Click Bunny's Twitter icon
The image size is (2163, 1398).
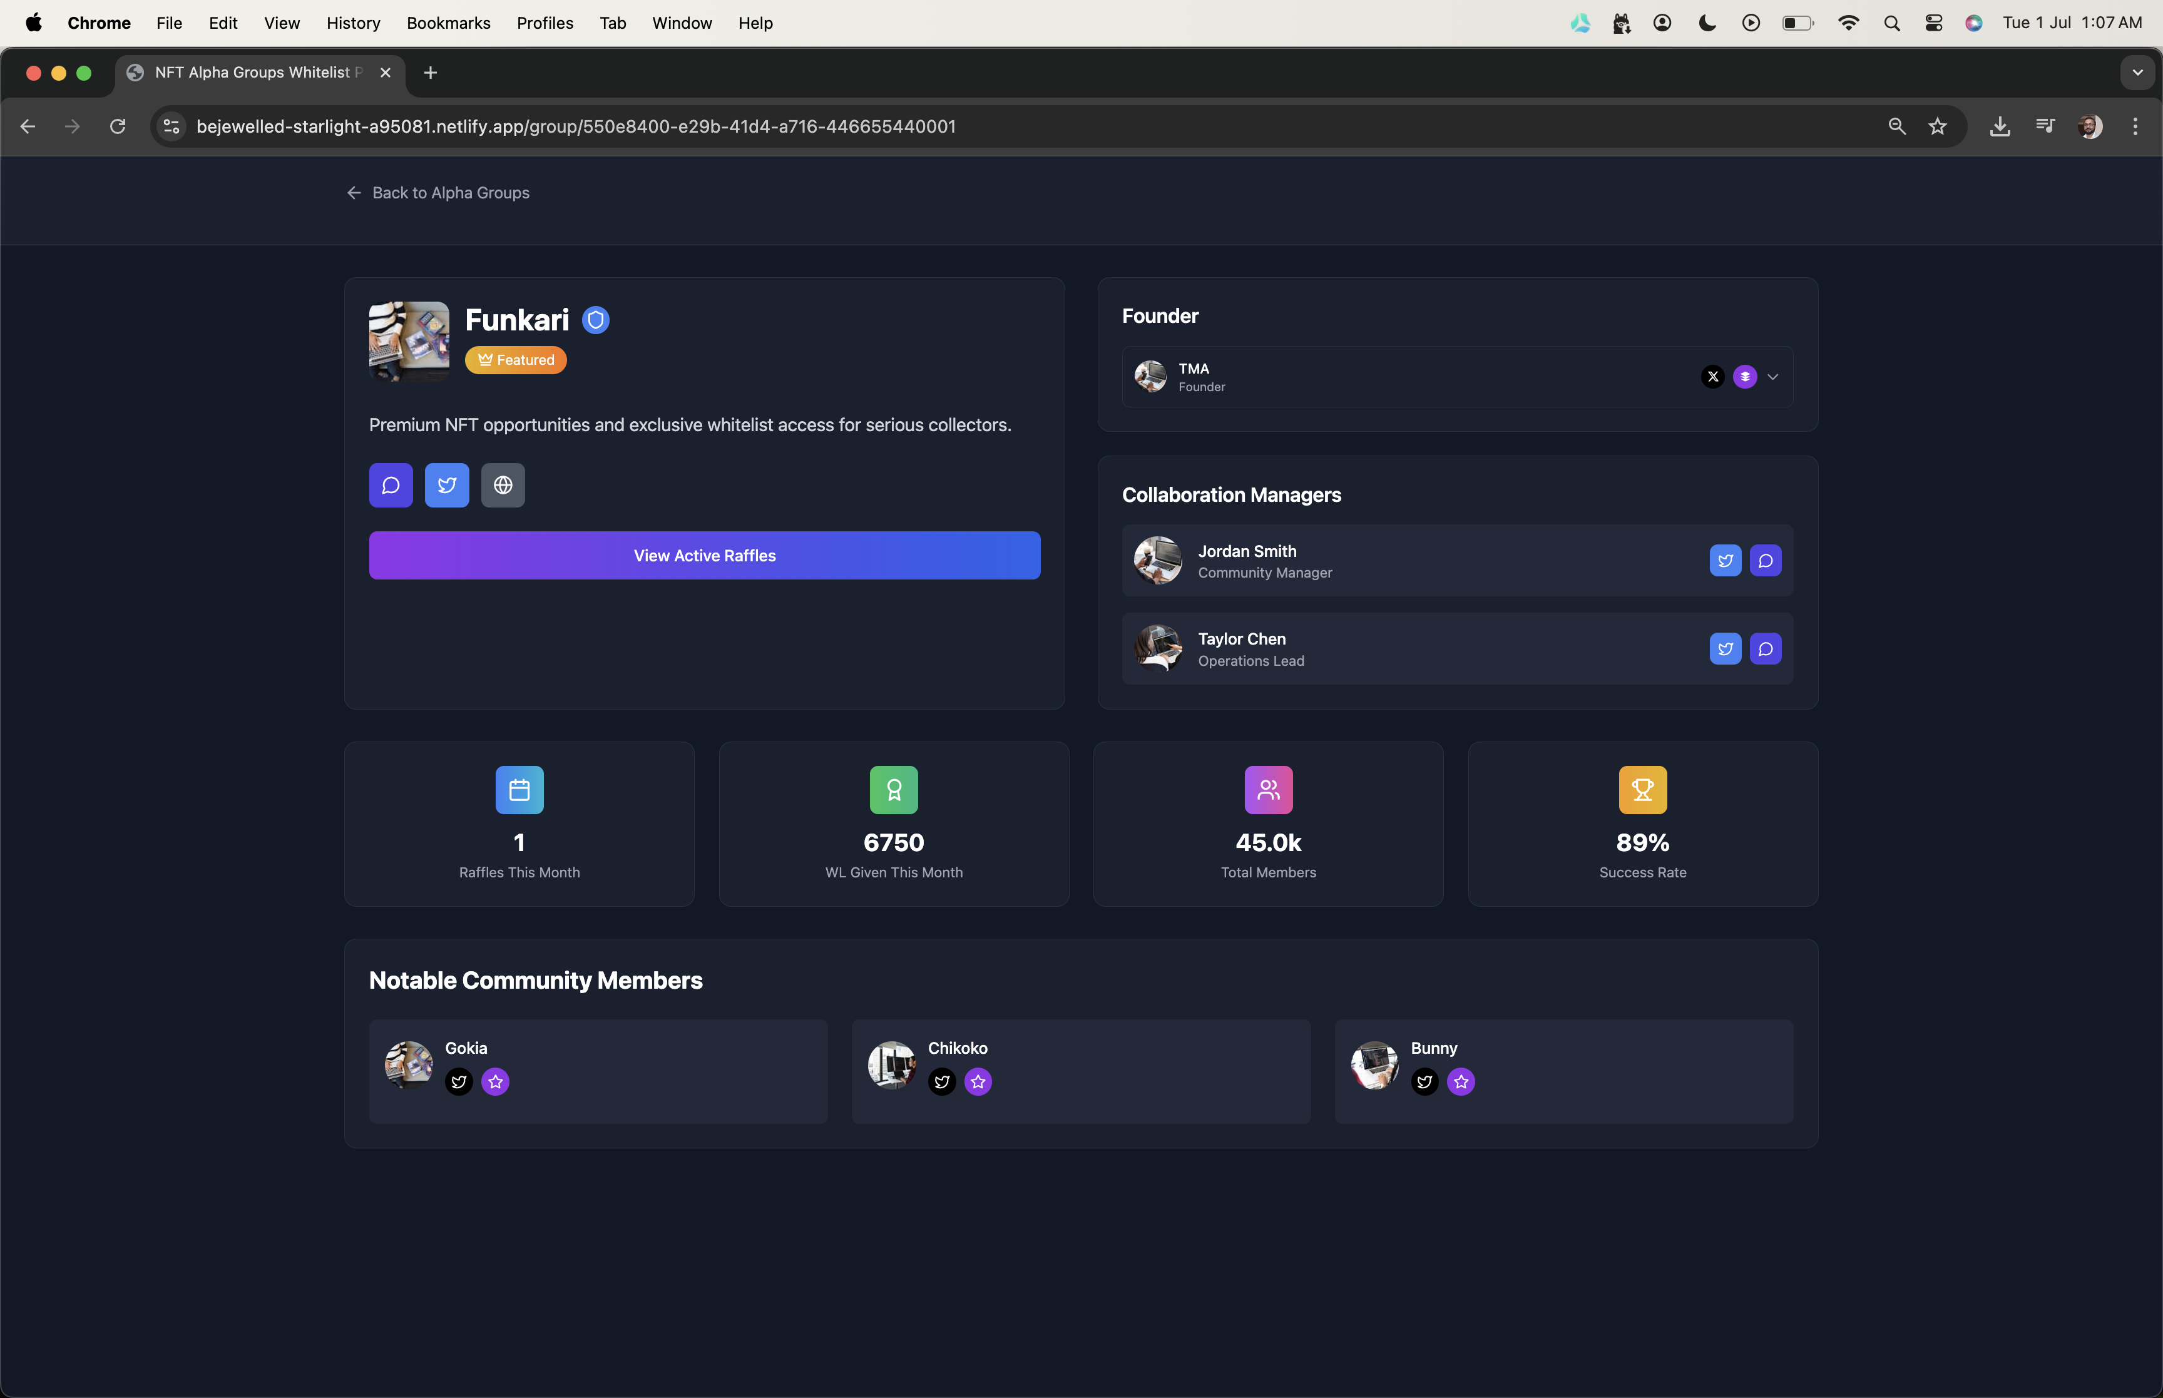click(1424, 1081)
